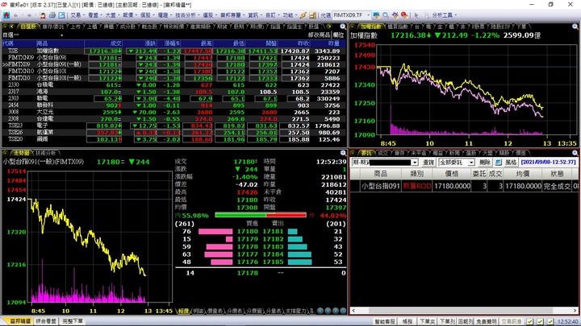Screen dimensions: 581x326
Task: Click the back arrow in toolbar
Action: (15, 15)
